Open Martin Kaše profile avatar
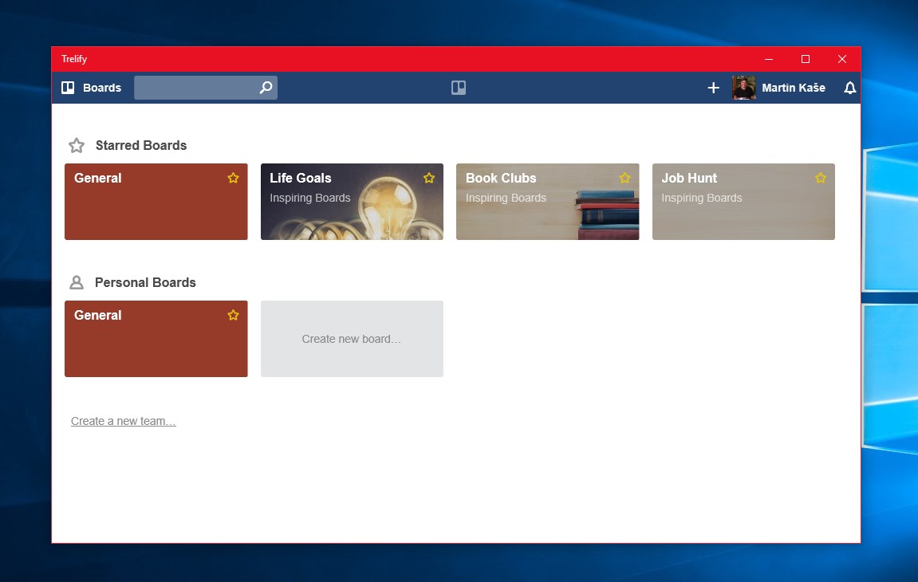918x582 pixels. click(743, 88)
